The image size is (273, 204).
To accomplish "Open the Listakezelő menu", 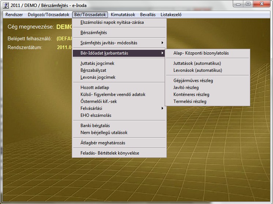I will click(171, 15).
